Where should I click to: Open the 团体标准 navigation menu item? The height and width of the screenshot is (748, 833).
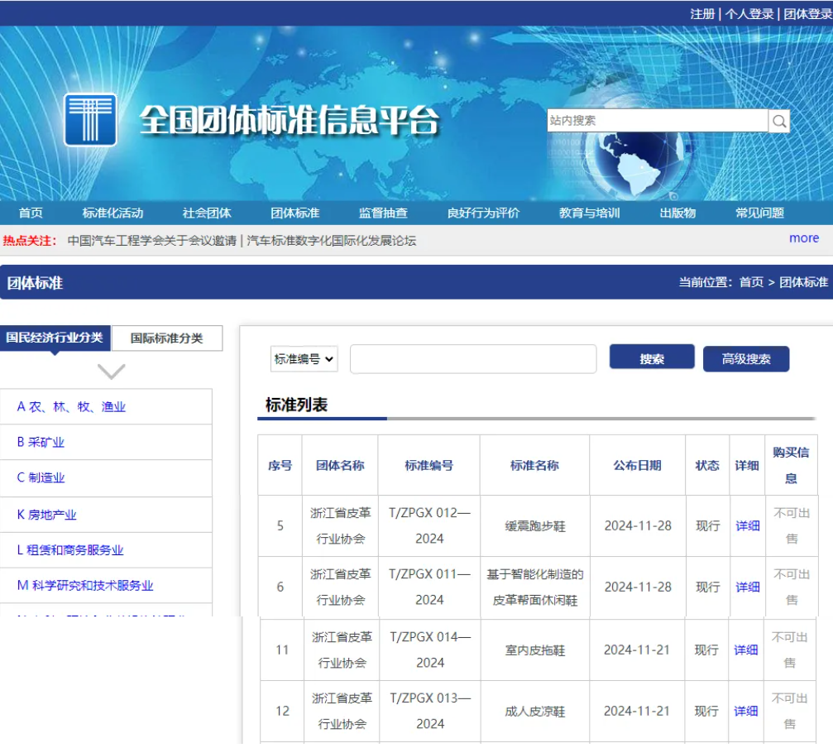[295, 213]
